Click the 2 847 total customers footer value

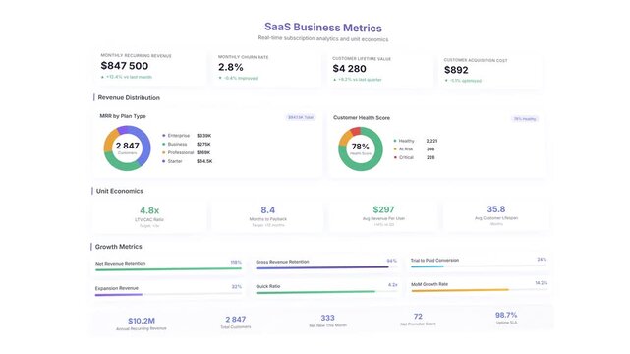click(236, 319)
